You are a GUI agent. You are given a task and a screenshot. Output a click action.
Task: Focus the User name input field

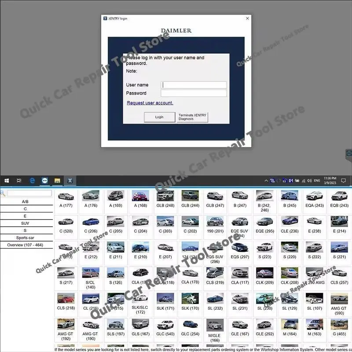tap(194, 85)
